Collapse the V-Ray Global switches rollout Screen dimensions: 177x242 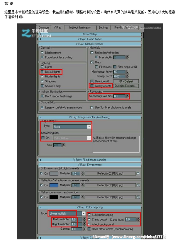[89, 44]
